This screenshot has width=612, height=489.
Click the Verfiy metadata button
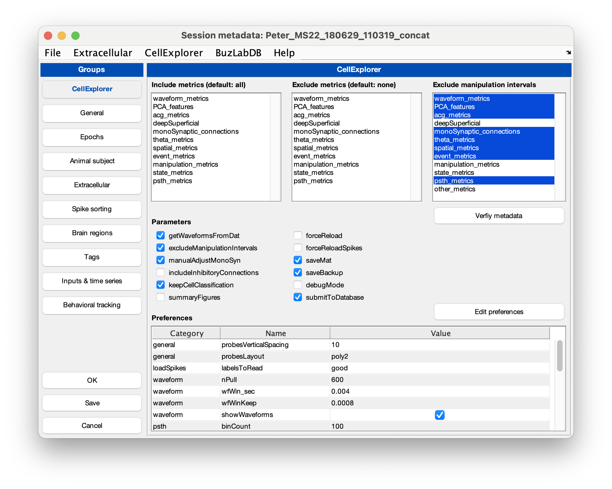tap(499, 216)
